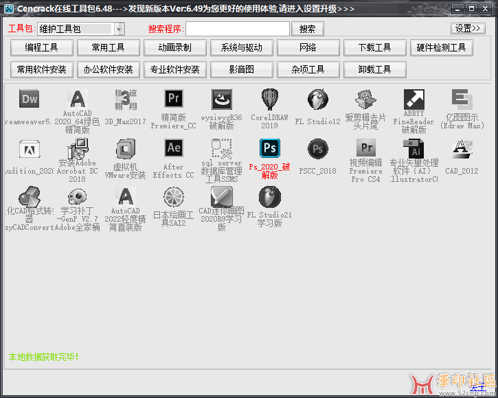Switch to 编程工具 category
The height and width of the screenshot is (398, 498).
42,47
